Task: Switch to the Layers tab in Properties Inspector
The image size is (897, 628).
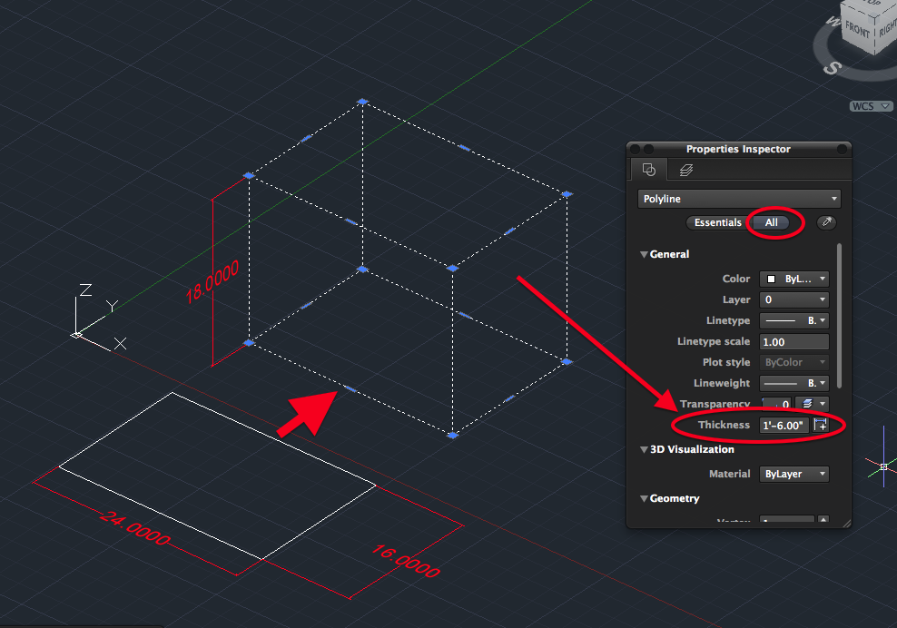Action: coord(685,169)
